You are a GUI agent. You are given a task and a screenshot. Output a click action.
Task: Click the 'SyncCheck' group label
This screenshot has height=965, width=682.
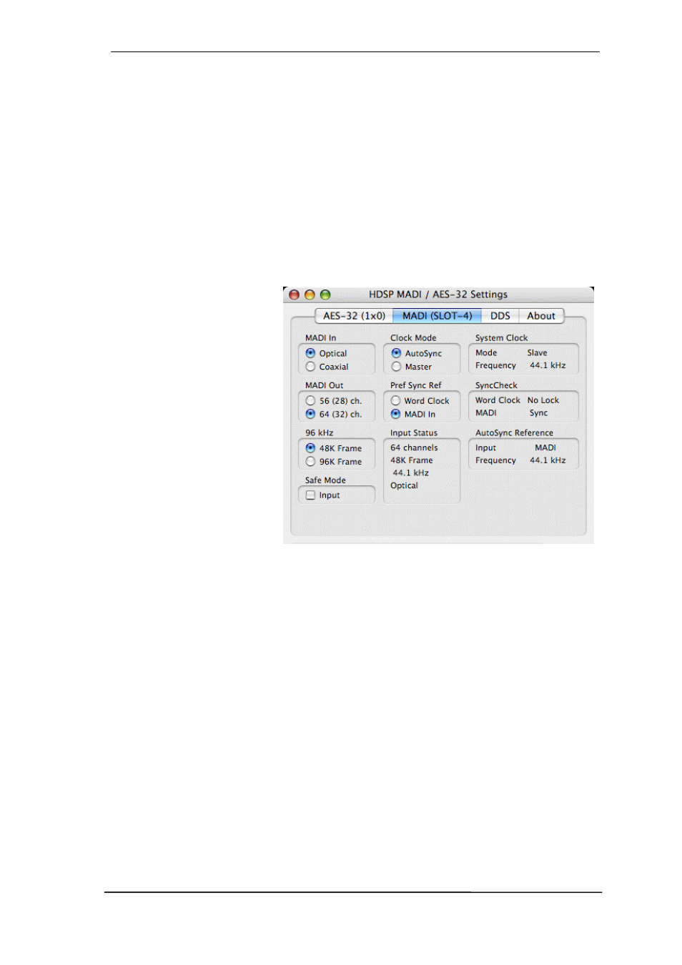496,385
